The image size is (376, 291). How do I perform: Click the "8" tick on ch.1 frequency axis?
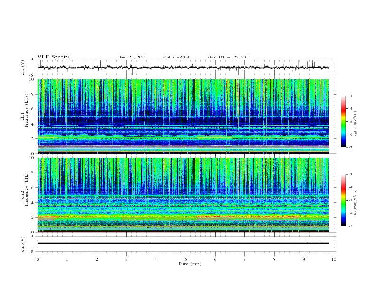[33, 94]
